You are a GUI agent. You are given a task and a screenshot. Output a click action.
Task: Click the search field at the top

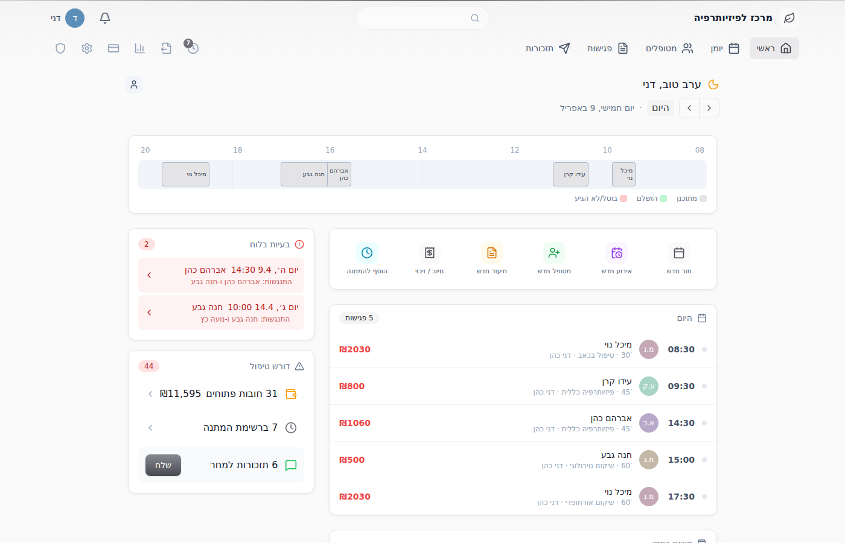click(422, 18)
